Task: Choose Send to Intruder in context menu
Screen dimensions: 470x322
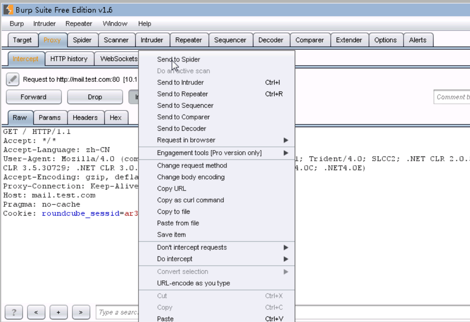Action: coord(217,82)
